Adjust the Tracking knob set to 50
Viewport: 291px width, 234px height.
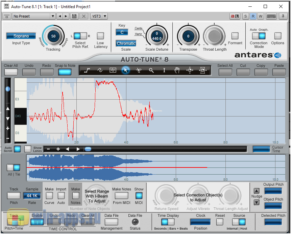(53, 36)
